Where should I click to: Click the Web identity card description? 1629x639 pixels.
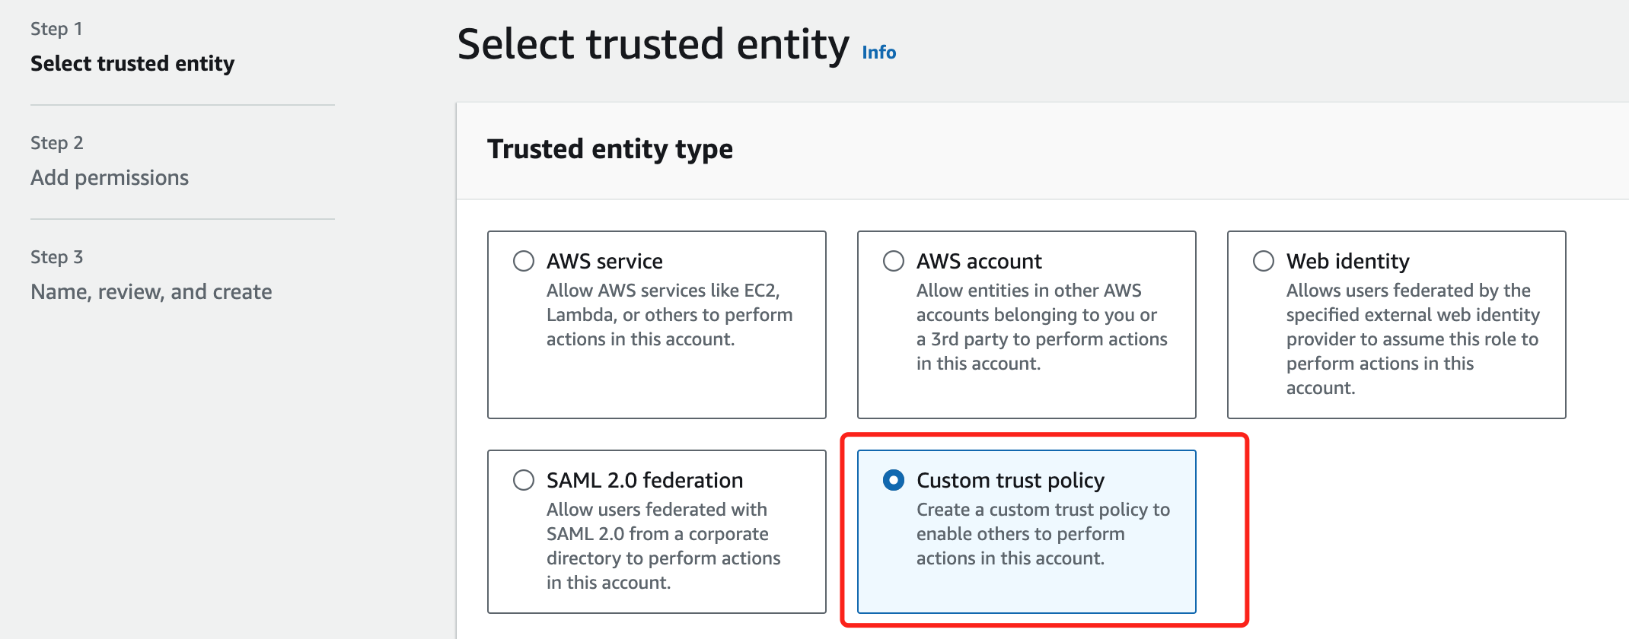coord(1413,339)
